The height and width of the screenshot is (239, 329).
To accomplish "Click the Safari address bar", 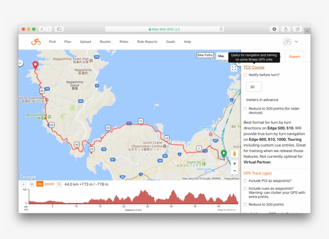I will 164,29.
